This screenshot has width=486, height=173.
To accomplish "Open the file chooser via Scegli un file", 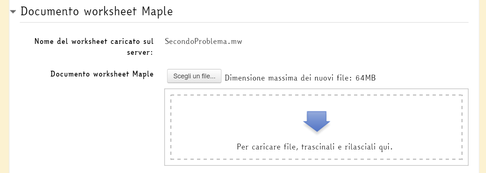I will [194, 76].
